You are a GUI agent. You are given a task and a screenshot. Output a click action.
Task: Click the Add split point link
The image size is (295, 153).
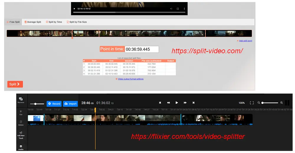click(245, 41)
